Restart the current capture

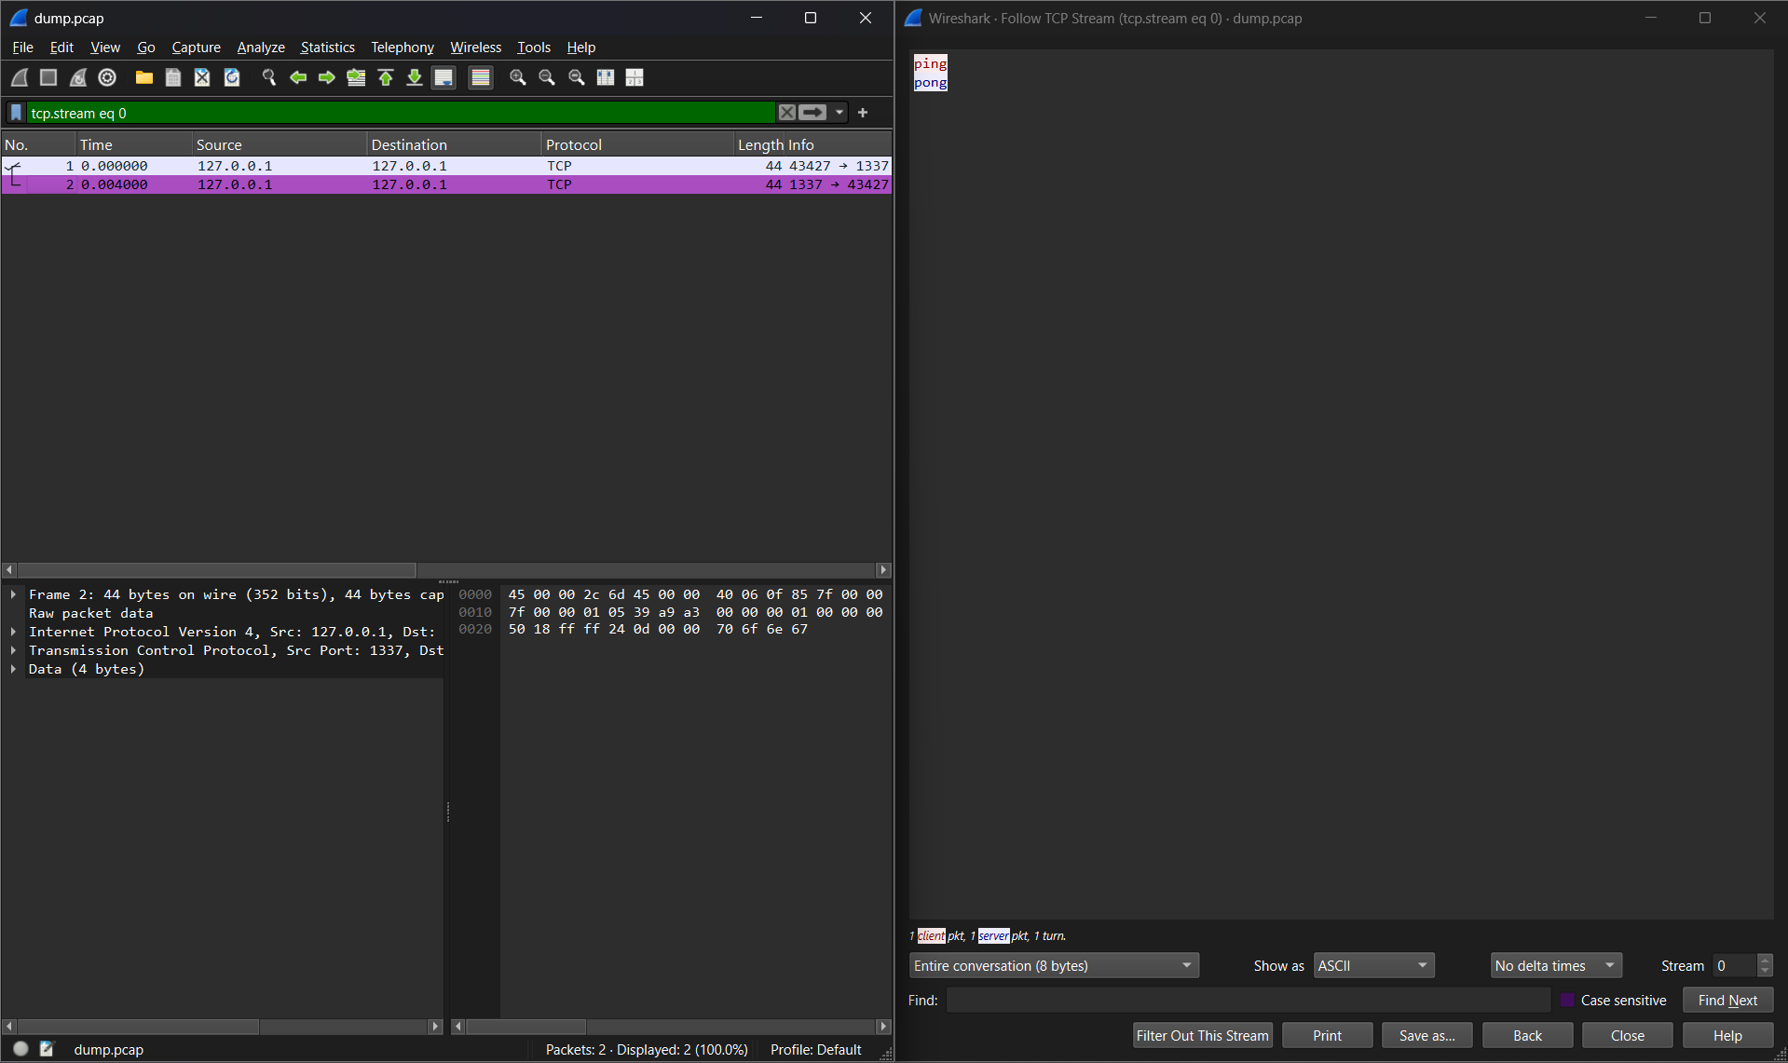coord(78,77)
